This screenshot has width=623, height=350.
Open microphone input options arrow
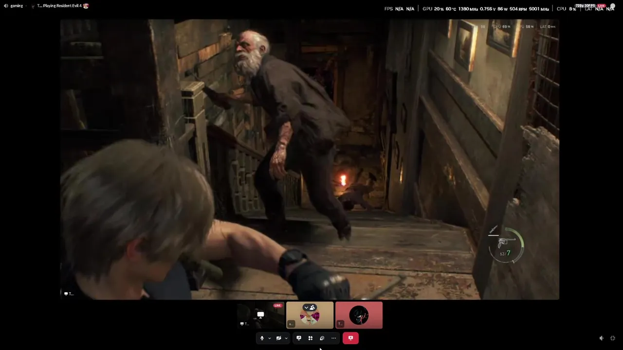(269, 338)
